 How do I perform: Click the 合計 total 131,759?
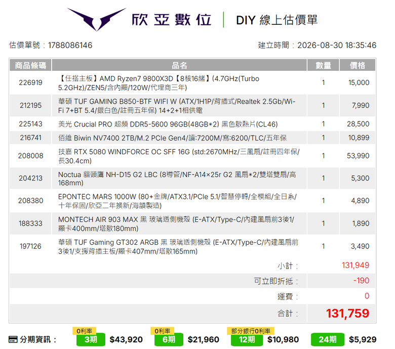[x=347, y=313]
